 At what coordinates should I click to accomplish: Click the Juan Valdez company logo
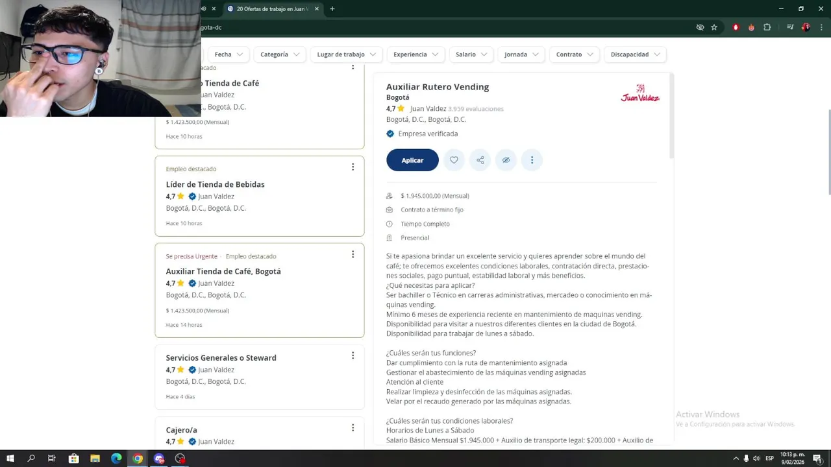point(640,93)
